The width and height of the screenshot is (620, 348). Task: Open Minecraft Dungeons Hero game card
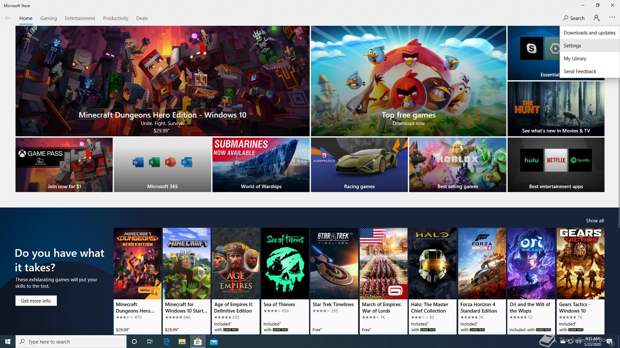138,281
